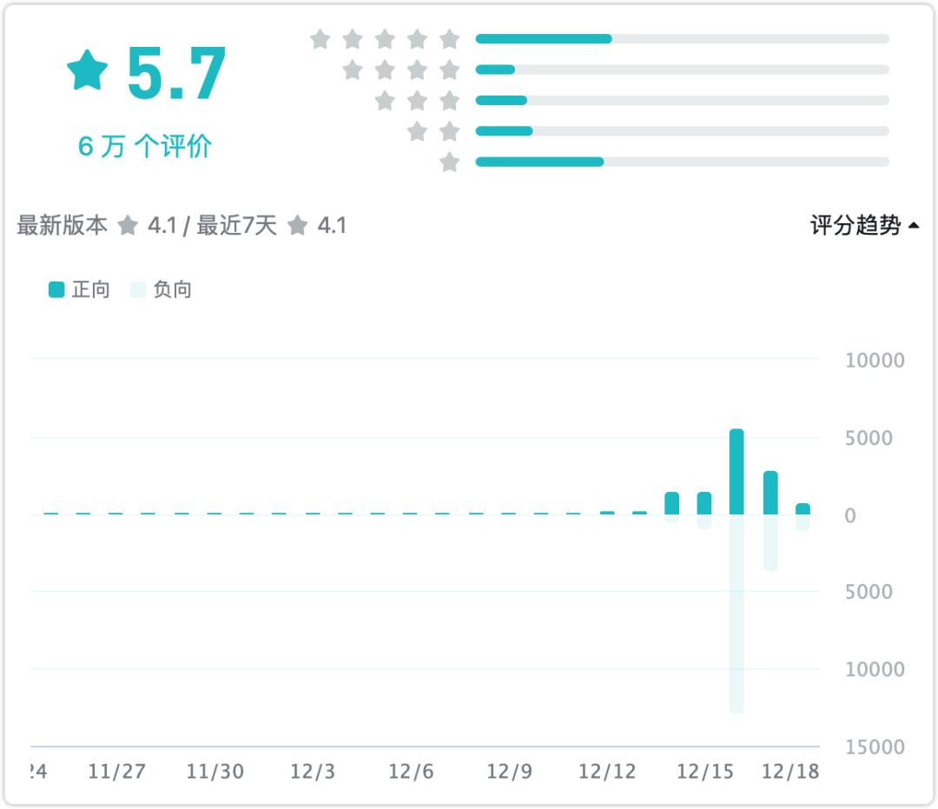Click the tallest positive bar in the chart
938x809 pixels.
pos(737,472)
